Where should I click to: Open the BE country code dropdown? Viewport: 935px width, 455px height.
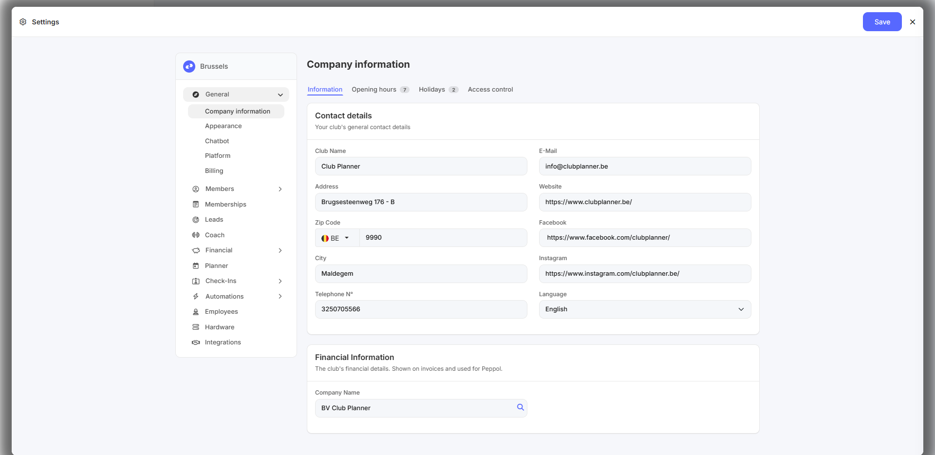(x=337, y=238)
